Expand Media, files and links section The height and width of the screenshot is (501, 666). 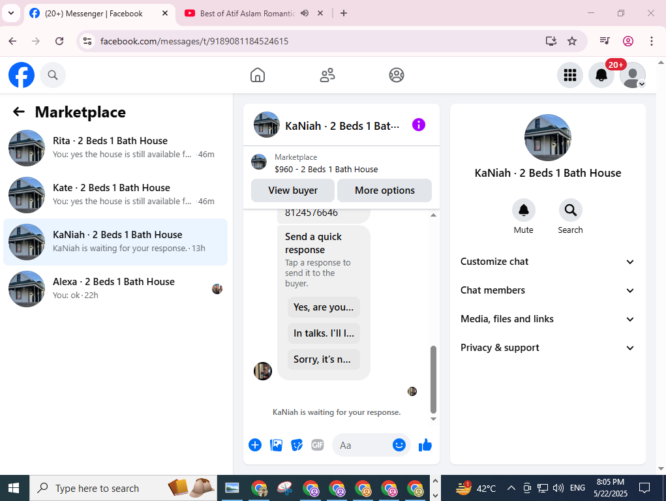(x=547, y=319)
